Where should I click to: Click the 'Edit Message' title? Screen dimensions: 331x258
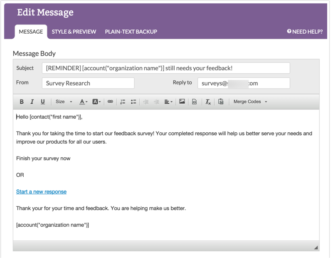[45, 12]
